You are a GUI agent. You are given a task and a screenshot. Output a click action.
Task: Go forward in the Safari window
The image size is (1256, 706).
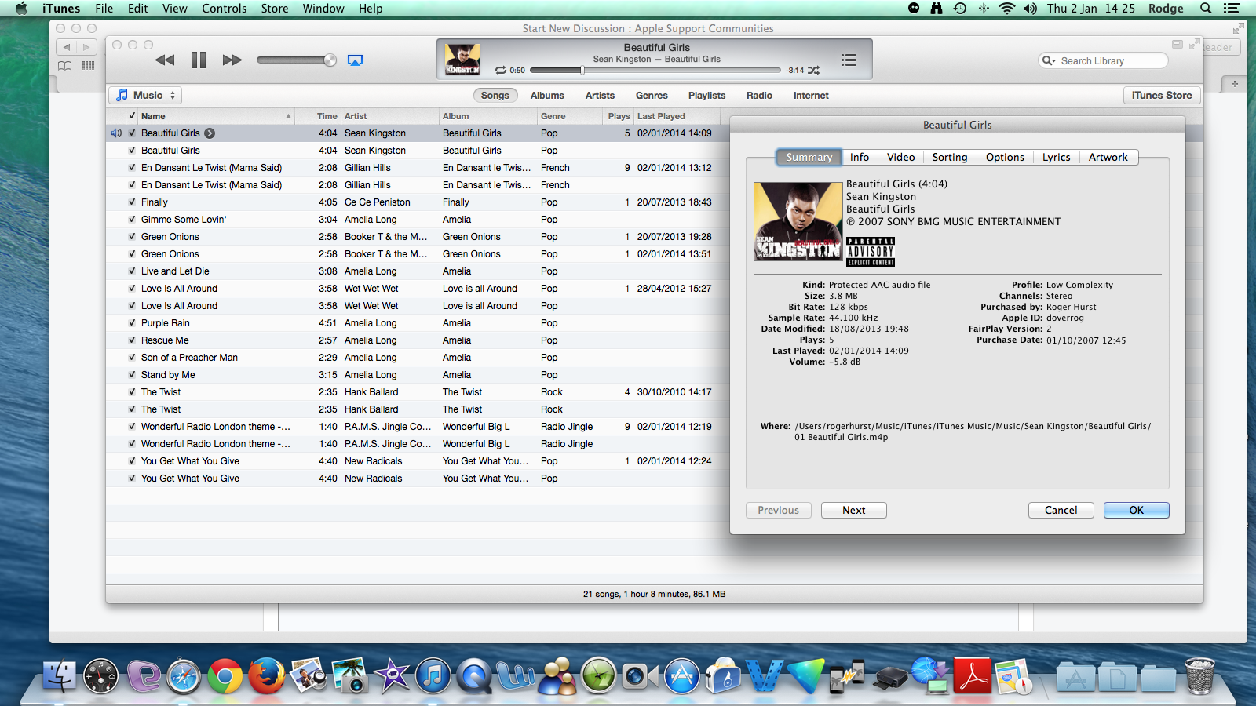pyautogui.click(x=86, y=47)
